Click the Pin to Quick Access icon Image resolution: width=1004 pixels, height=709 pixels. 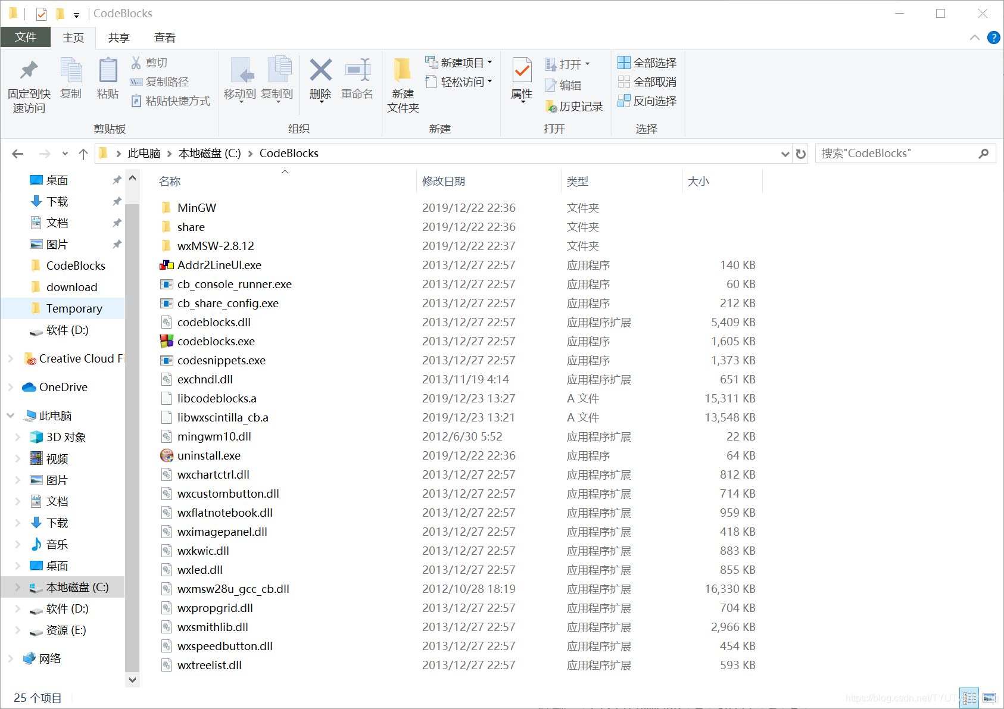(x=29, y=71)
